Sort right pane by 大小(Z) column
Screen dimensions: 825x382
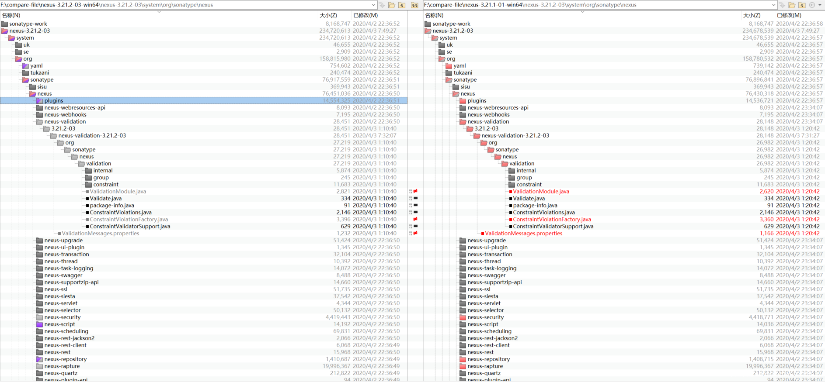(x=752, y=15)
